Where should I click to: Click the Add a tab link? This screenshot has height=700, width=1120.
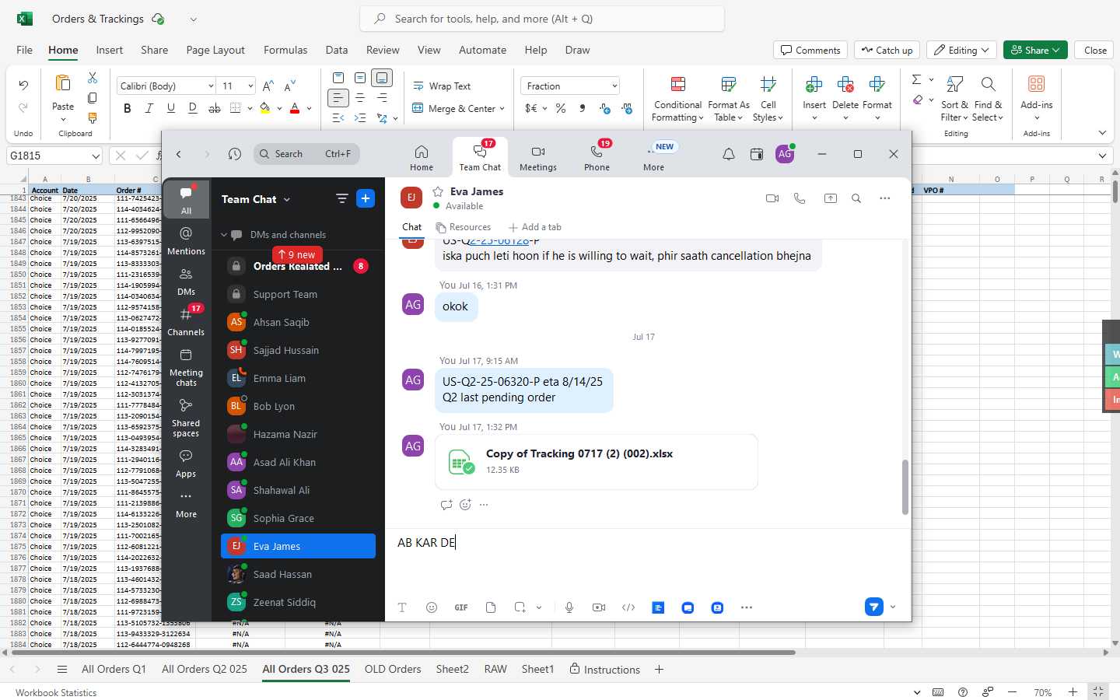point(534,227)
